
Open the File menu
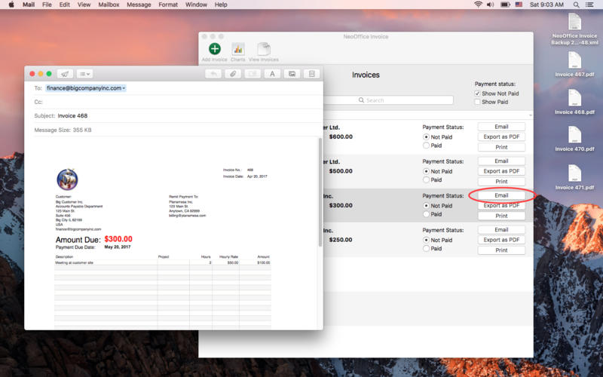(x=47, y=5)
